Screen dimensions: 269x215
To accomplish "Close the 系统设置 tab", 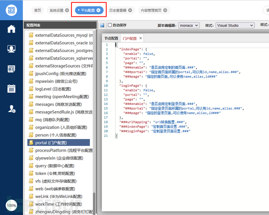I will point(67,10).
